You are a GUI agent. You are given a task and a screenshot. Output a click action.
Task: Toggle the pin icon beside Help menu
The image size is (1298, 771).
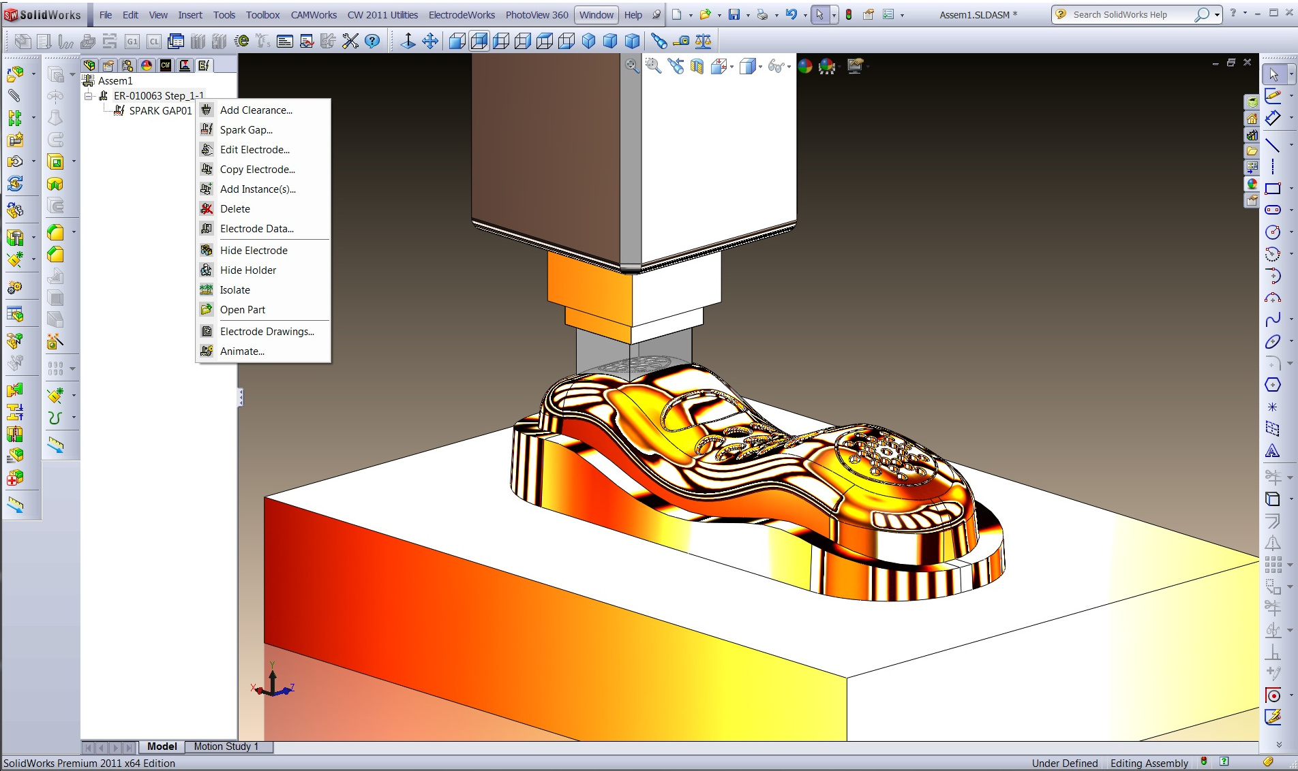656,14
